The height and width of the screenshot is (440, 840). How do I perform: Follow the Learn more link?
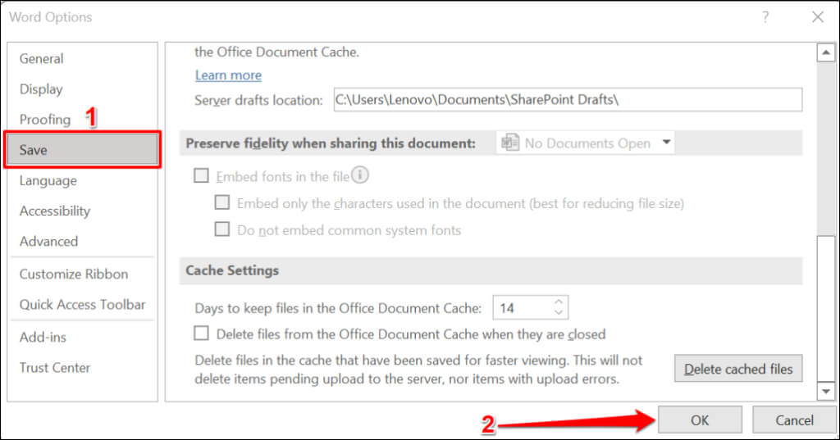click(228, 75)
